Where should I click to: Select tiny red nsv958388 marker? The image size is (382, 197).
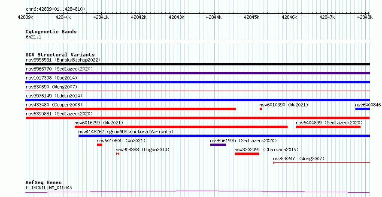[118, 154]
